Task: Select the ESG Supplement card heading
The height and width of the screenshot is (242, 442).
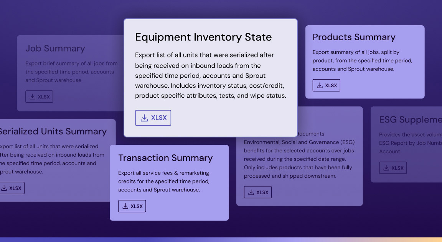Action: [410, 120]
